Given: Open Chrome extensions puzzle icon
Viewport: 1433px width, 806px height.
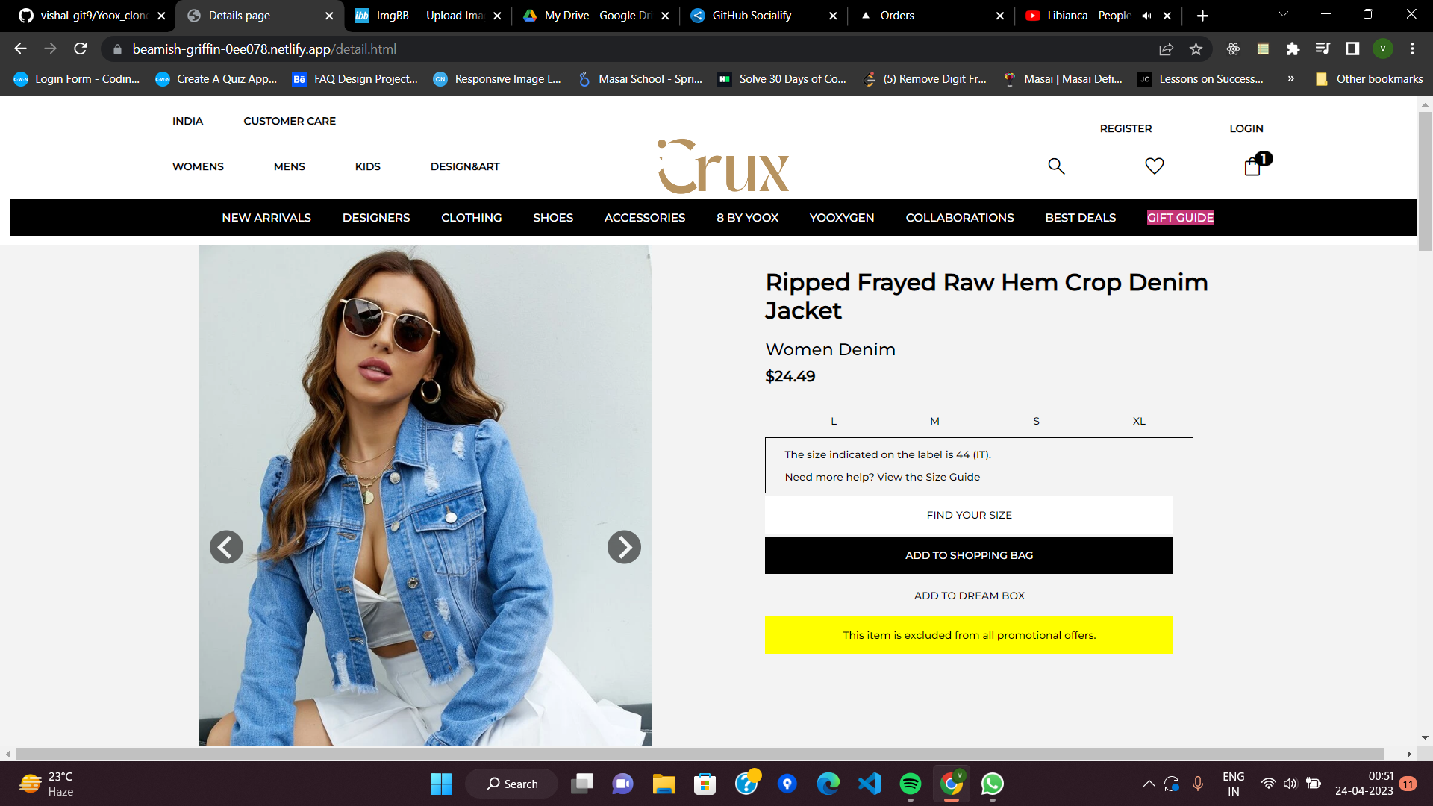Looking at the screenshot, I should coord(1293,49).
